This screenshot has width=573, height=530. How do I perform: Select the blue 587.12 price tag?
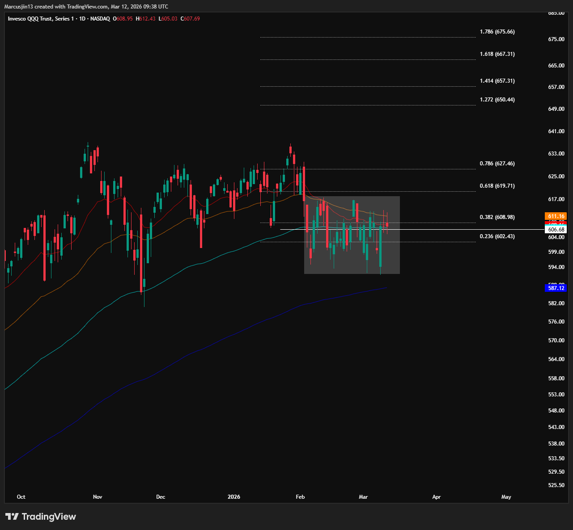[556, 288]
